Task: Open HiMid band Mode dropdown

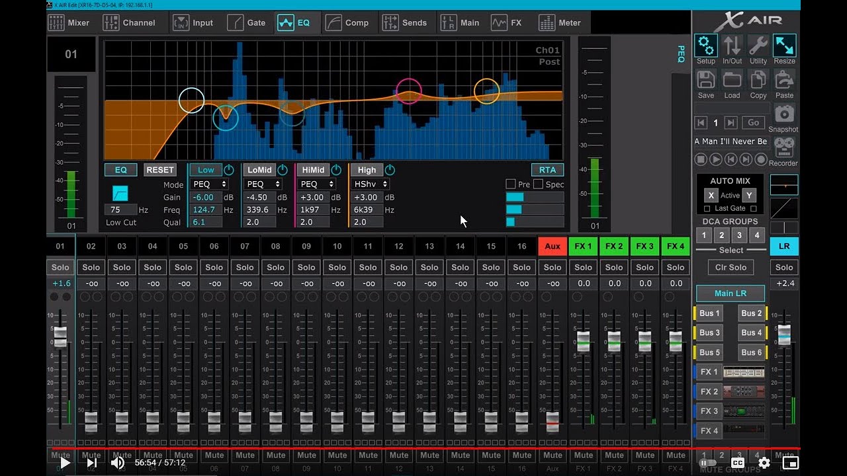Action: [x=317, y=184]
